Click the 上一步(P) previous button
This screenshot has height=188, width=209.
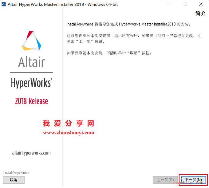pyautogui.click(x=165, y=180)
